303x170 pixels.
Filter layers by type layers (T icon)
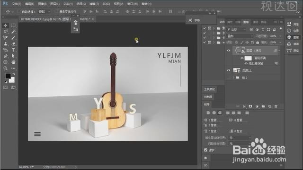263,29
